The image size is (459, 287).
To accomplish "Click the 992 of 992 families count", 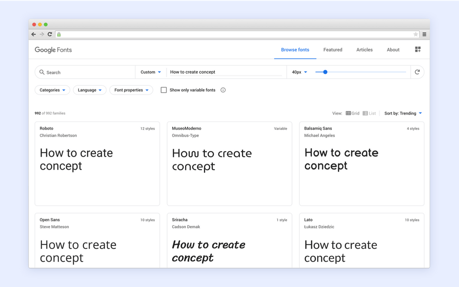I will [x=50, y=113].
